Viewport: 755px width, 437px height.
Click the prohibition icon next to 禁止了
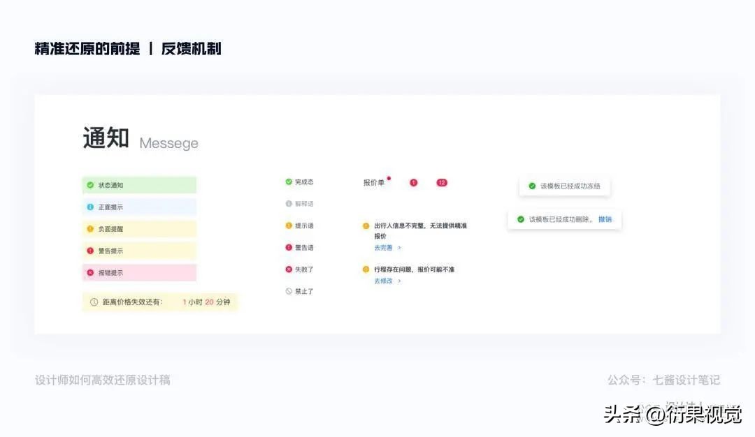[x=288, y=290]
